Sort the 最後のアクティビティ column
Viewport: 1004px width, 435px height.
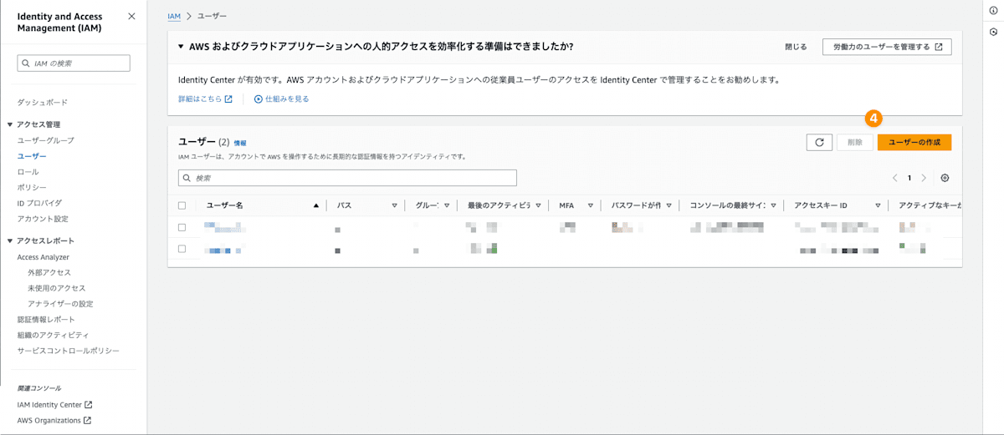point(539,205)
